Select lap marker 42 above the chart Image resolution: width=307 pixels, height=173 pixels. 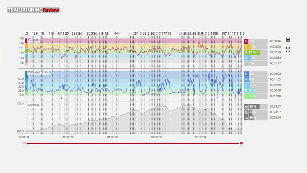tap(106, 33)
